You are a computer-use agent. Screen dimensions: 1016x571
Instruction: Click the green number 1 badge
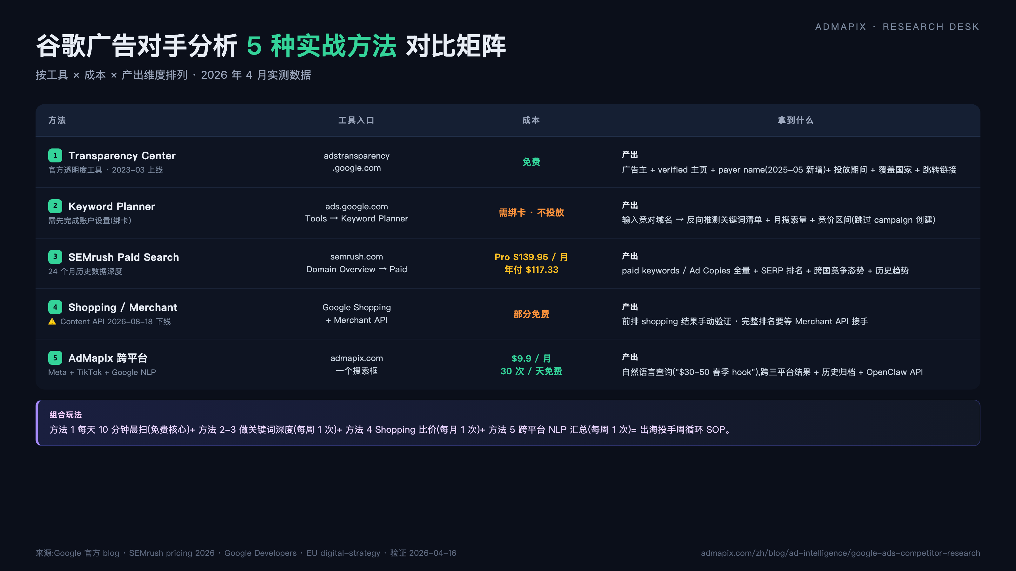coord(55,156)
